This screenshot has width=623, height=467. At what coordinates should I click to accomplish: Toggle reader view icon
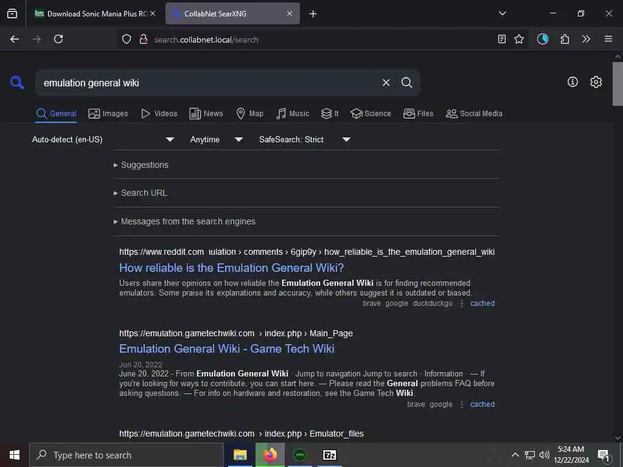(502, 39)
